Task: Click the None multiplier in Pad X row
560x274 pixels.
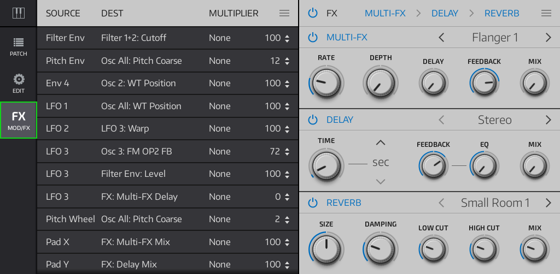Action: (220, 242)
